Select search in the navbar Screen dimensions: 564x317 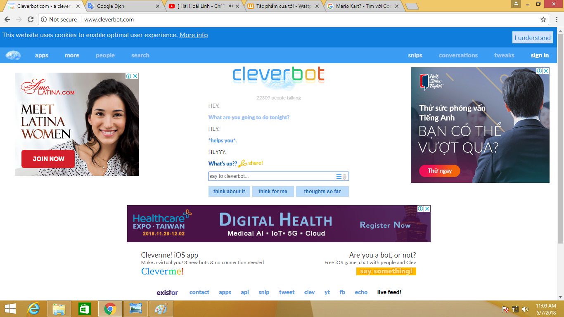[140, 55]
